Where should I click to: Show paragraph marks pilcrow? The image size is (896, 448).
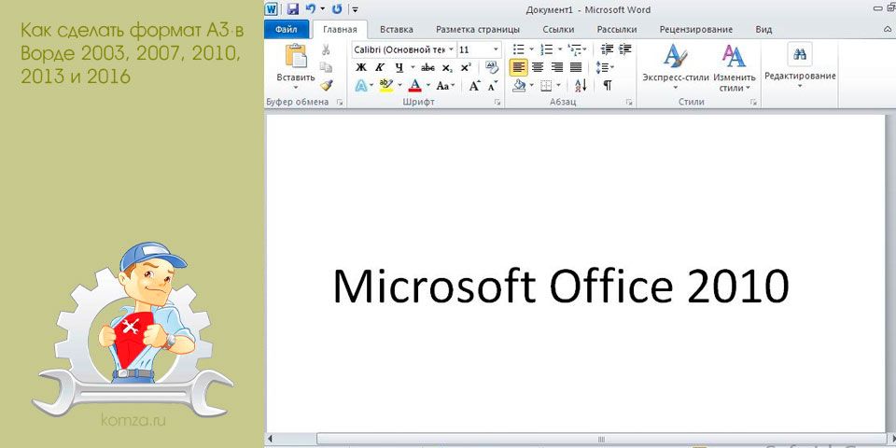[x=607, y=86]
